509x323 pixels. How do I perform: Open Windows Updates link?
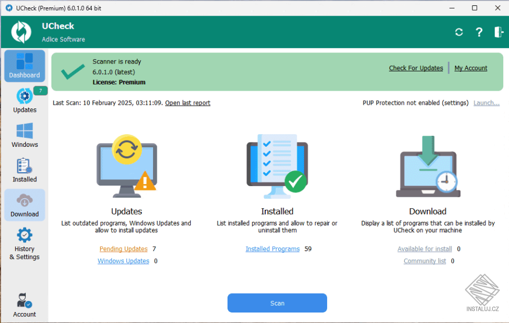[123, 261]
